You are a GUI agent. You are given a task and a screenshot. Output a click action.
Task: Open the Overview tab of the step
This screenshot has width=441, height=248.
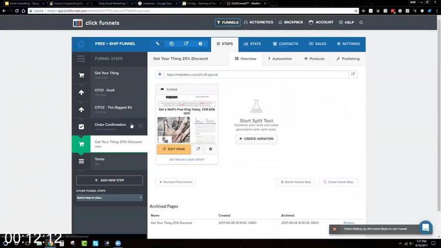pos(245,59)
